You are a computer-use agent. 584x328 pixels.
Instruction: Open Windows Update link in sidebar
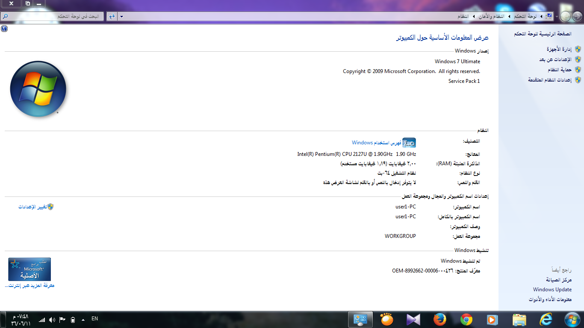pyautogui.click(x=552, y=290)
